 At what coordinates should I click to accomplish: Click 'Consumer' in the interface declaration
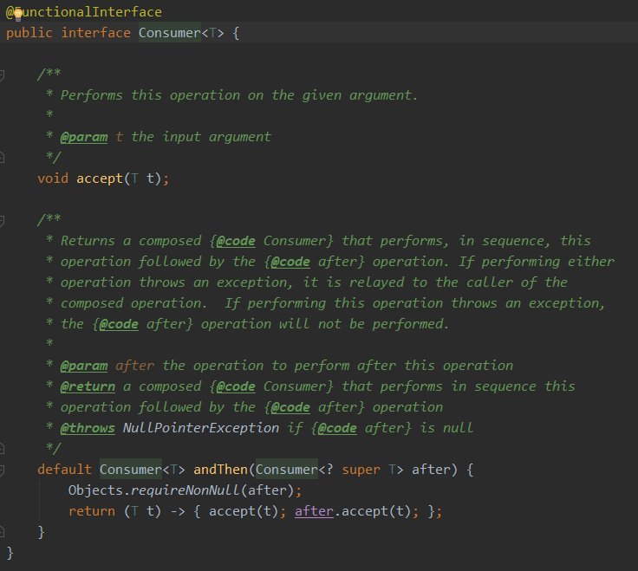pyautogui.click(x=170, y=33)
